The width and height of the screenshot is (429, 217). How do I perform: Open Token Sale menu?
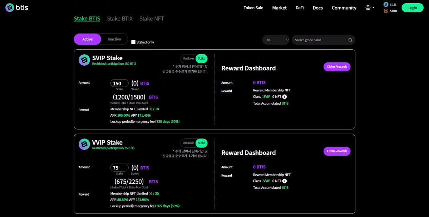pos(253,7)
